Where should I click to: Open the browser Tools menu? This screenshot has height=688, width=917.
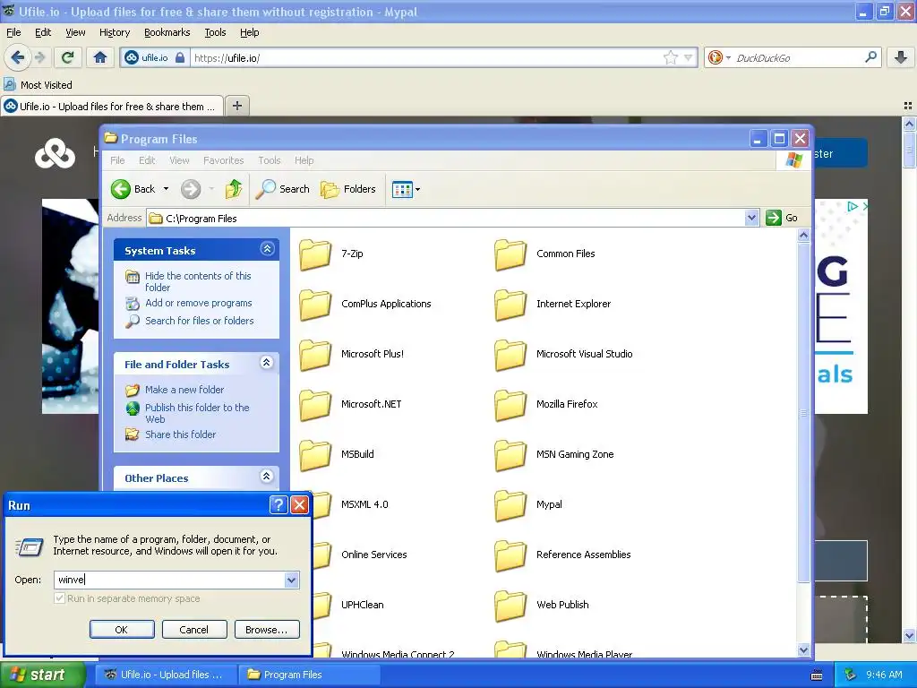point(215,32)
